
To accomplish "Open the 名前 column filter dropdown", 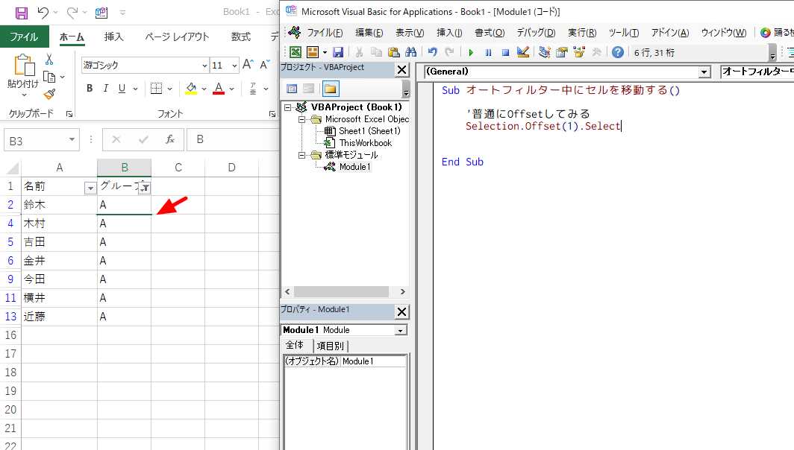I will 90,188.
